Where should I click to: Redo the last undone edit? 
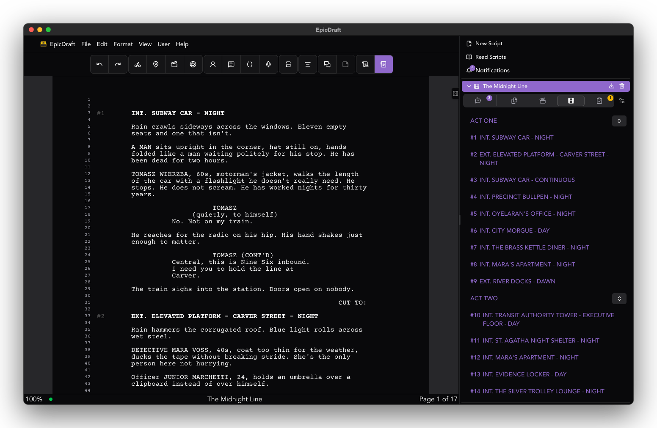[x=118, y=64]
